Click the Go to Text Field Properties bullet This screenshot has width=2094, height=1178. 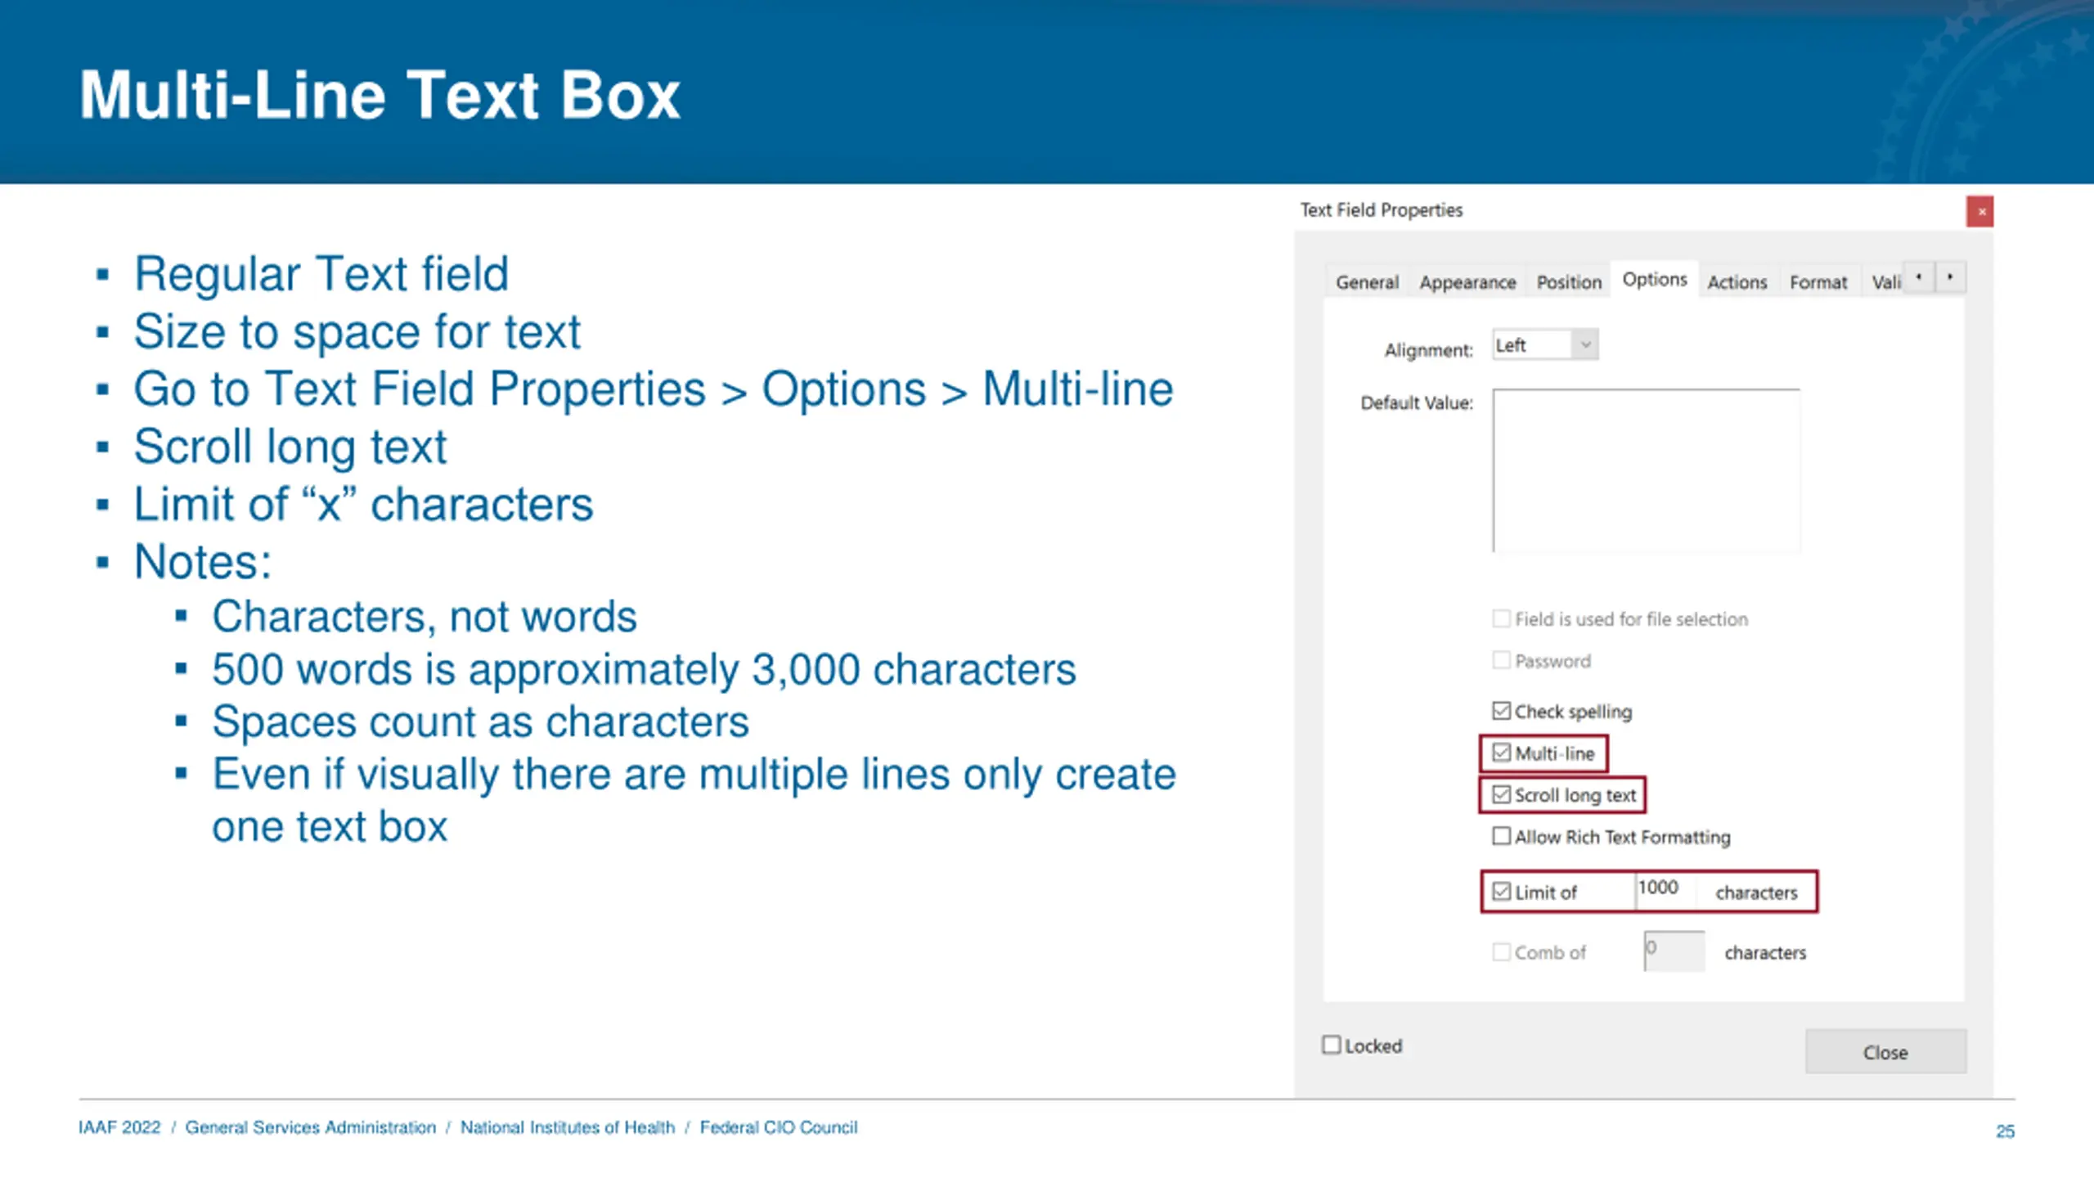(654, 389)
